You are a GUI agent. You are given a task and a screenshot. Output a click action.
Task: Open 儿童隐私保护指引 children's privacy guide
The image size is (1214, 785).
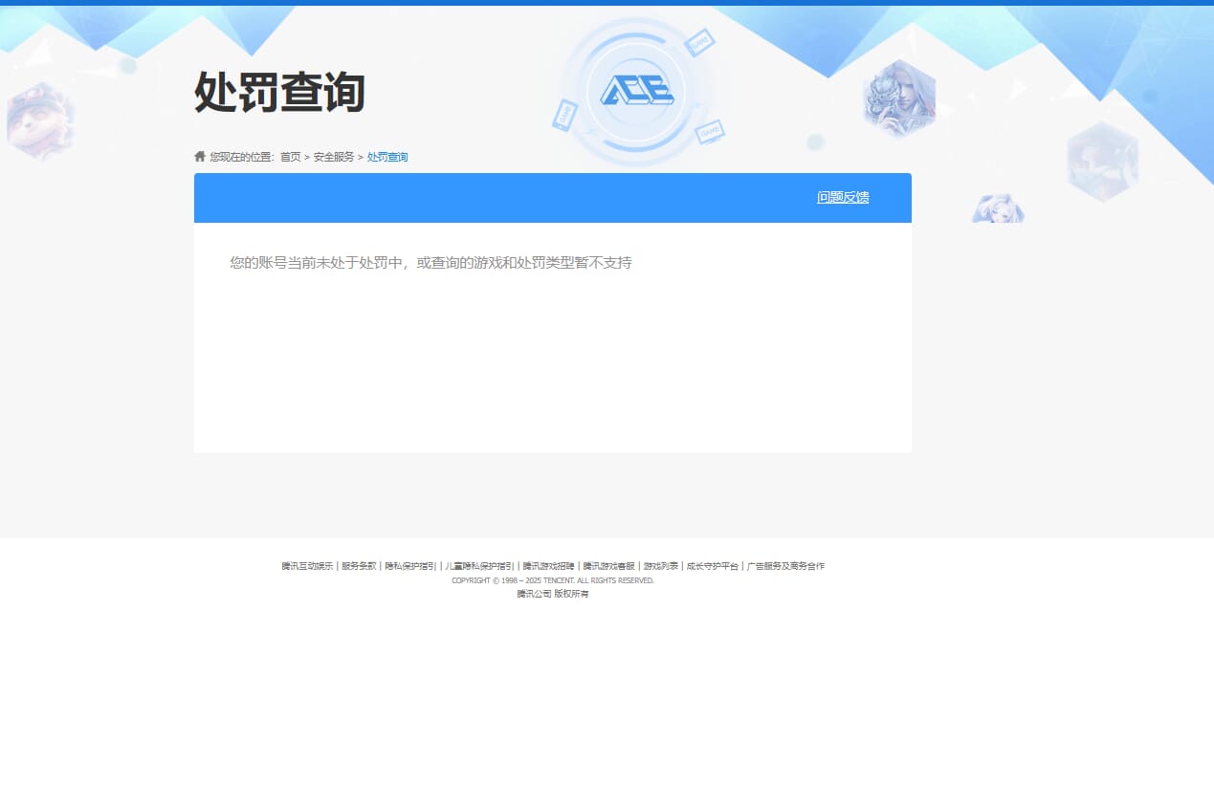click(478, 566)
